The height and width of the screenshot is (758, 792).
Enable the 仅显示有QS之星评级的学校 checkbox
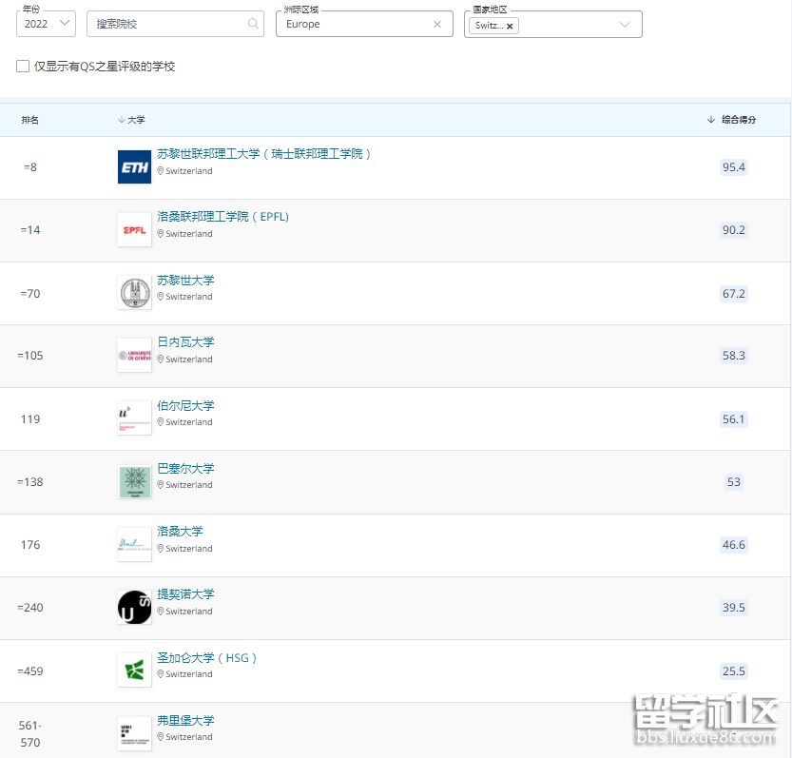(x=23, y=67)
